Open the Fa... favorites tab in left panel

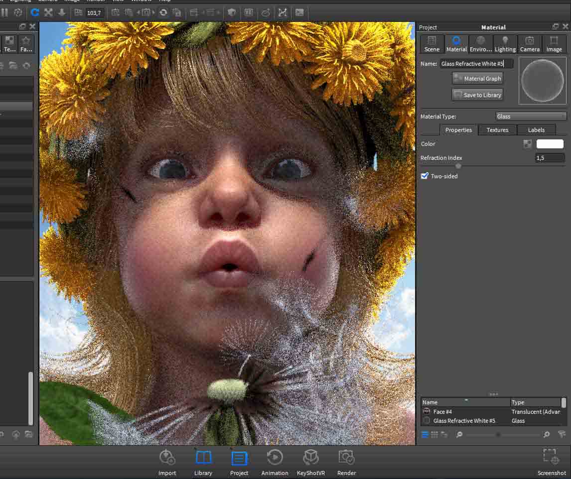(x=26, y=44)
